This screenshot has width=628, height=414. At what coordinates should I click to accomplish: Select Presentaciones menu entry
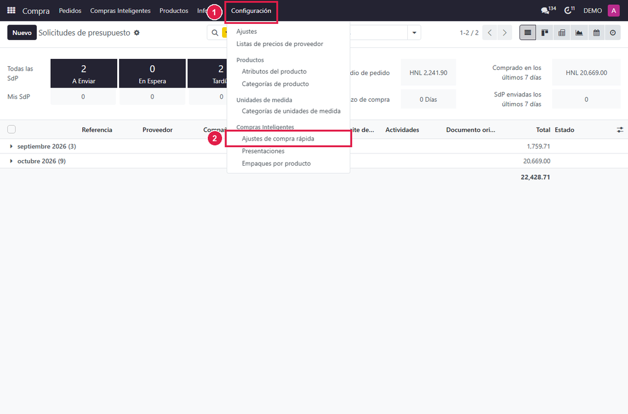click(x=263, y=151)
